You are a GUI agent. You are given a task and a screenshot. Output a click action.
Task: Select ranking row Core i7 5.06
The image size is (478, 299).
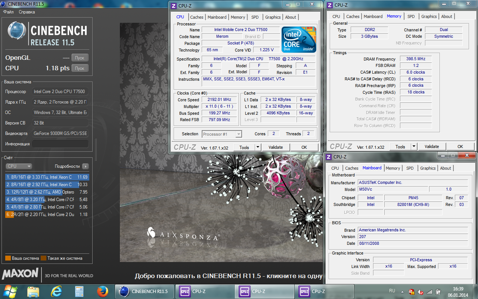(x=47, y=207)
